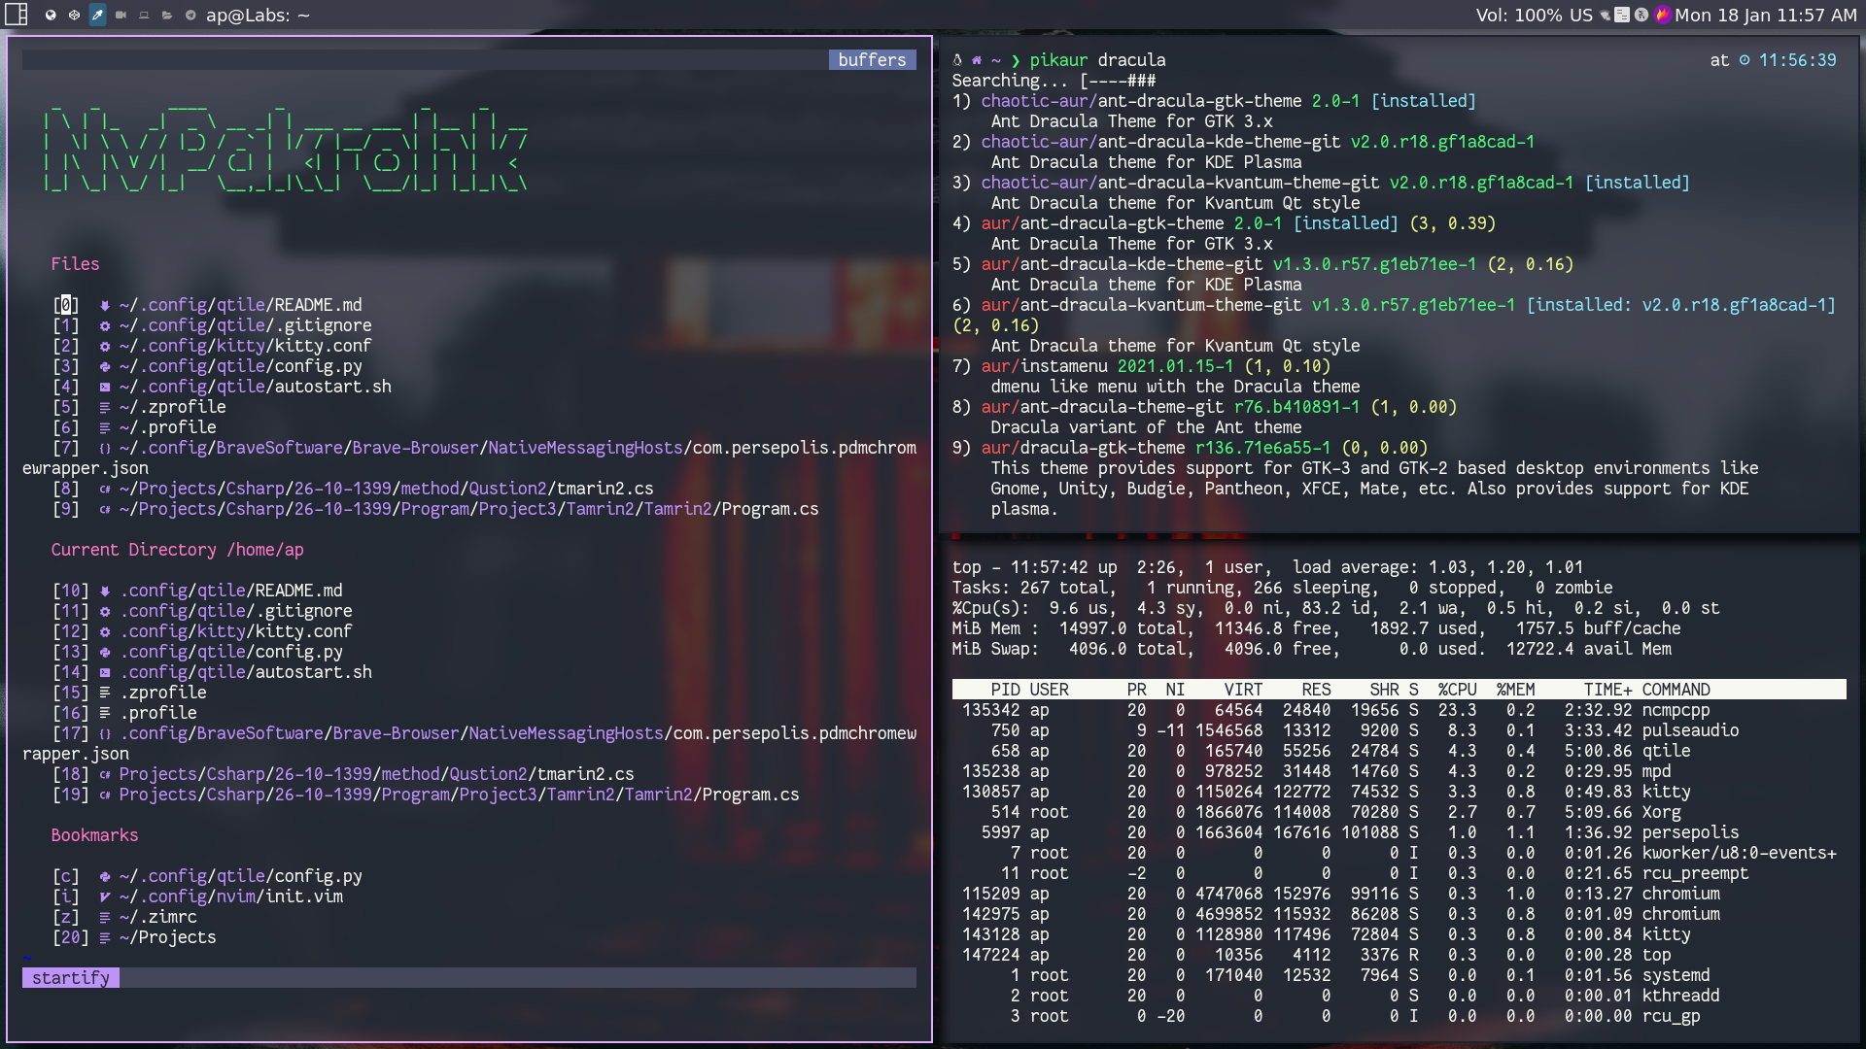Click the C# icon on entry [19] Program.cs
This screenshot has width=1866, height=1049.
pos(105,795)
